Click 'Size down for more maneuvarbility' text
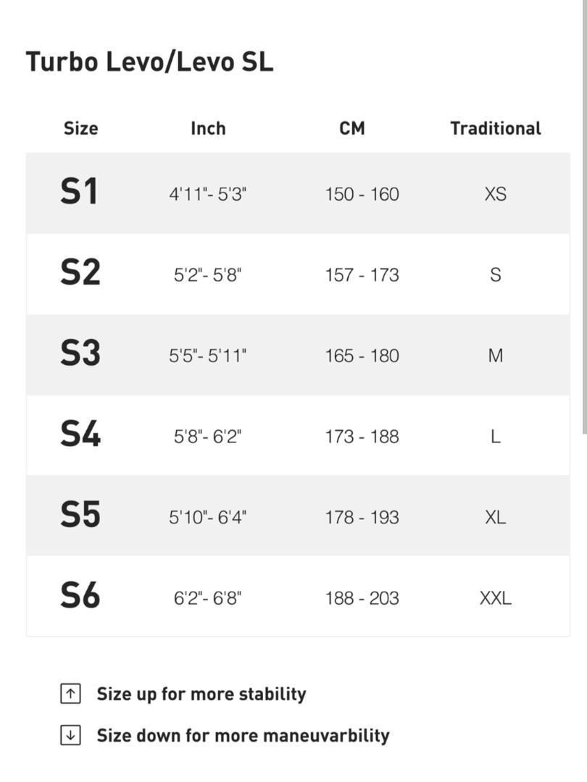This screenshot has height=782, width=587. point(243,735)
